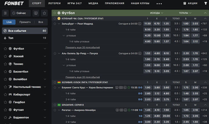Viewport: 209px width, 124px height.
Task: Favorite the Футбол section header star
Action: [x=55, y=13]
